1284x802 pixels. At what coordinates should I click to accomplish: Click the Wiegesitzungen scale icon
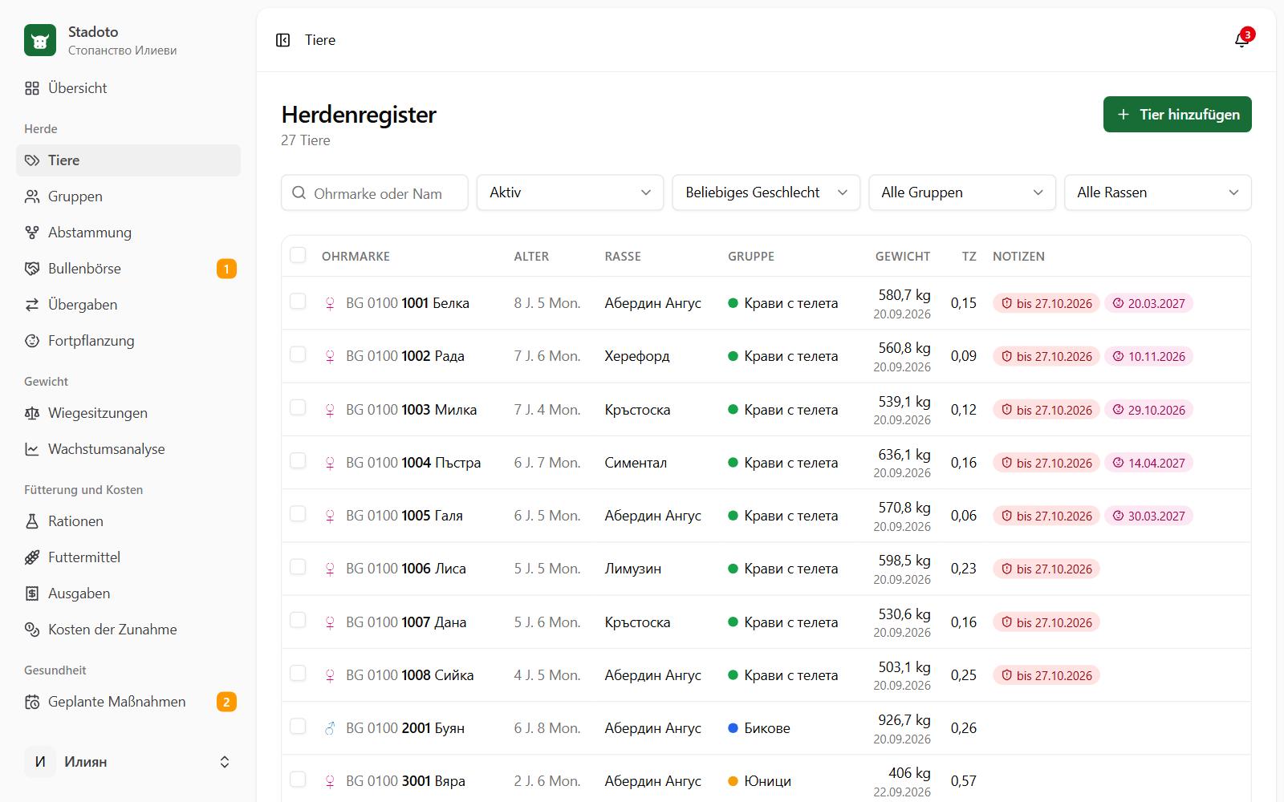pyautogui.click(x=32, y=413)
